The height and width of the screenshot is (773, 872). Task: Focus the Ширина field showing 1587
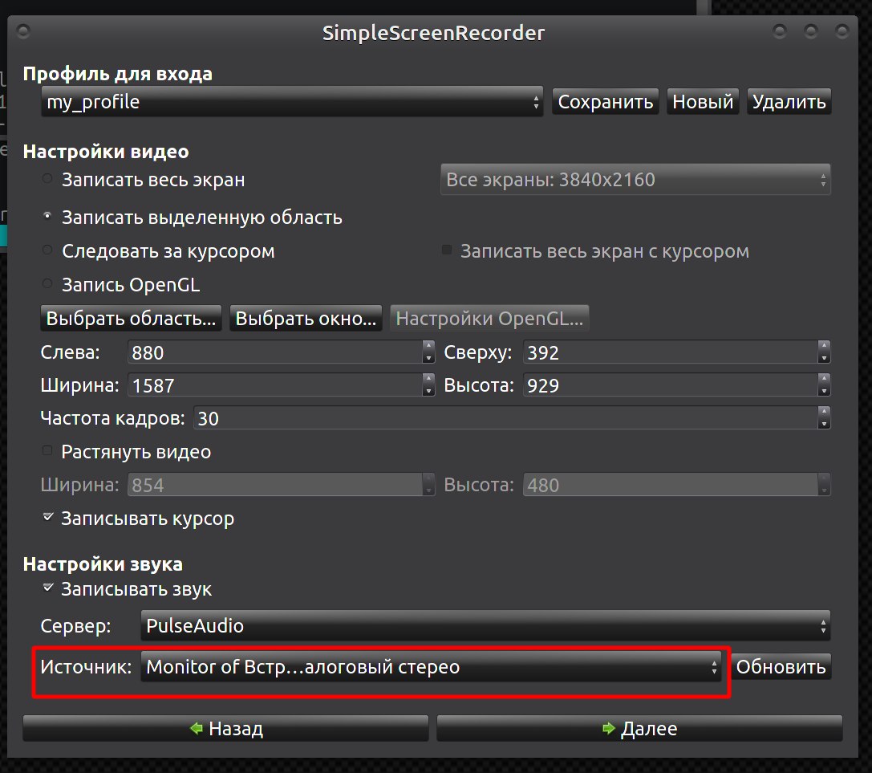tap(274, 385)
